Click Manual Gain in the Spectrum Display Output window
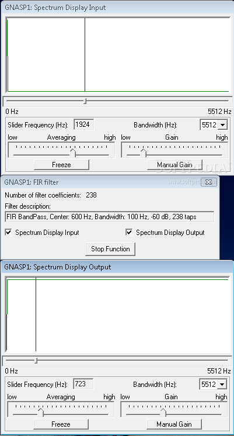The width and height of the screenshot is (234, 436). tap(174, 424)
